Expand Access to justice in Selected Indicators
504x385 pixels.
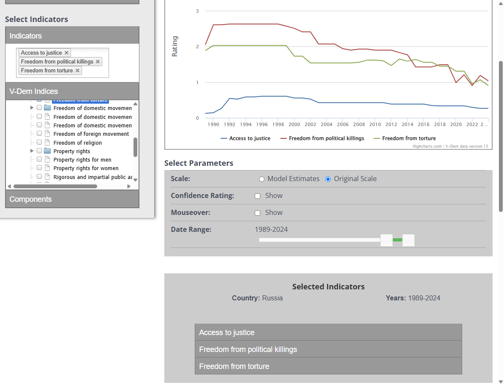coord(328,332)
